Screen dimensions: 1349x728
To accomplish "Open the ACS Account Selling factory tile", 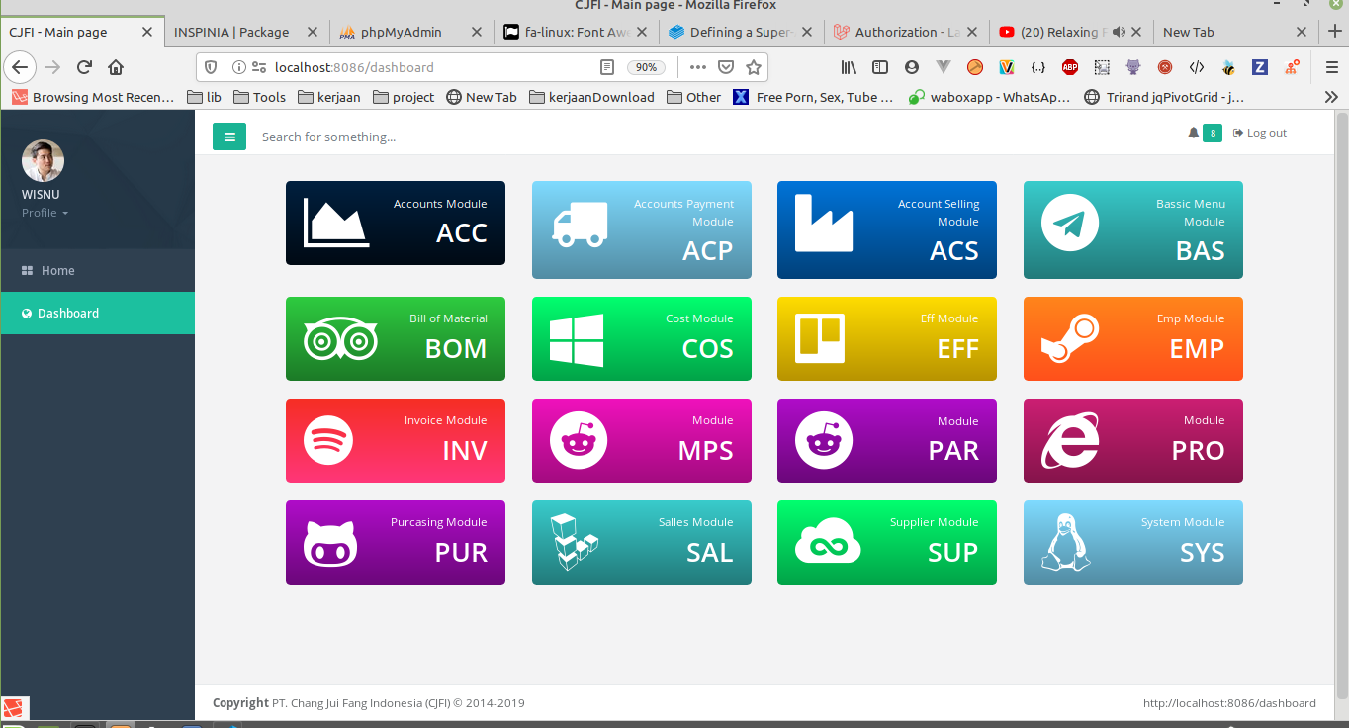I will 887,229.
